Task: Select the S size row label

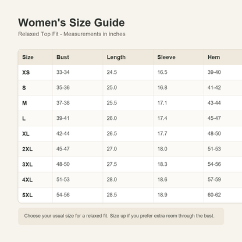Action: click(24, 88)
